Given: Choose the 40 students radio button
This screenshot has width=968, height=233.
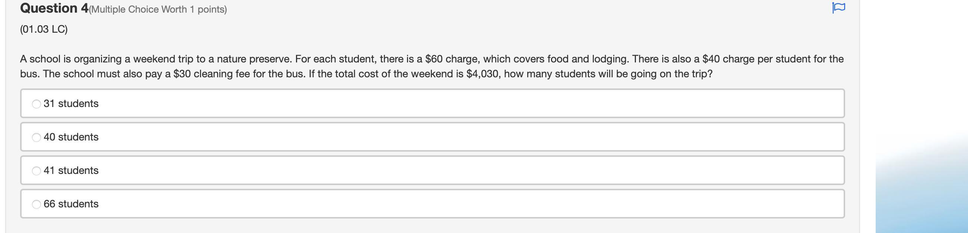Looking at the screenshot, I should 36,137.
